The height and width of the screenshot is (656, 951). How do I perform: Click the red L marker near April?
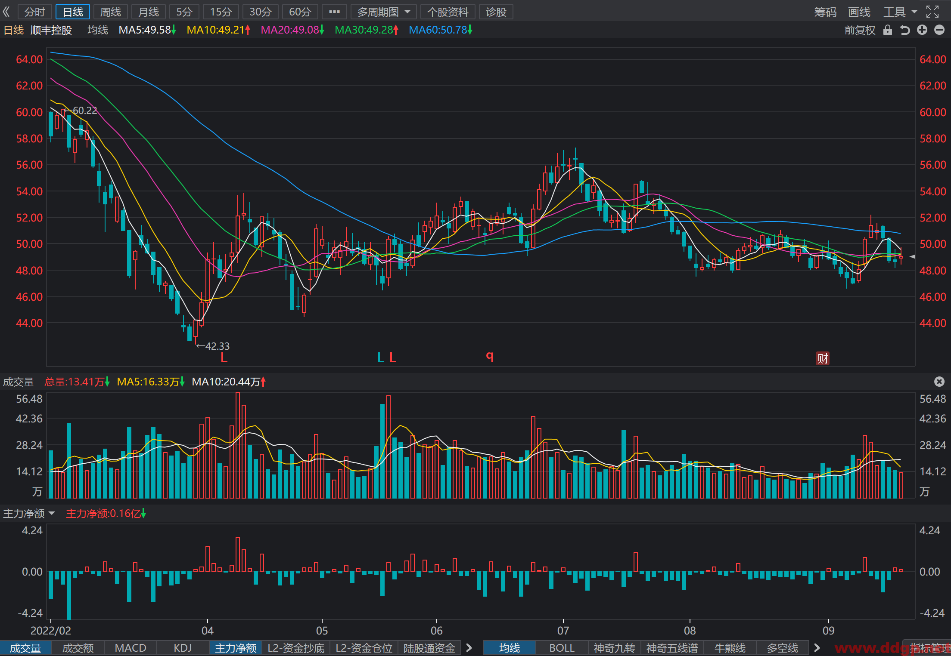point(224,357)
